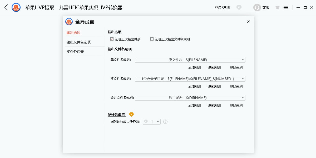Open the VIP diamond icon in title bar
The width and height of the screenshot is (316, 158).
coord(239,7)
